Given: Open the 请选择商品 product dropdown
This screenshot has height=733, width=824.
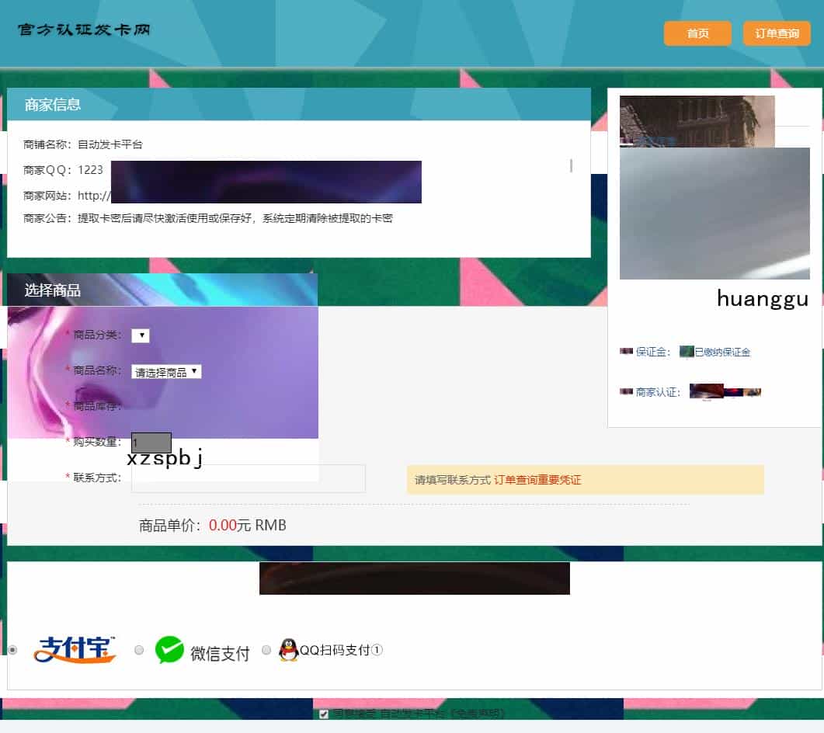Looking at the screenshot, I should (x=166, y=371).
